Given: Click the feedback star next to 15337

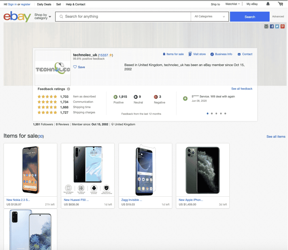Looking at the screenshot, I should pos(111,55).
